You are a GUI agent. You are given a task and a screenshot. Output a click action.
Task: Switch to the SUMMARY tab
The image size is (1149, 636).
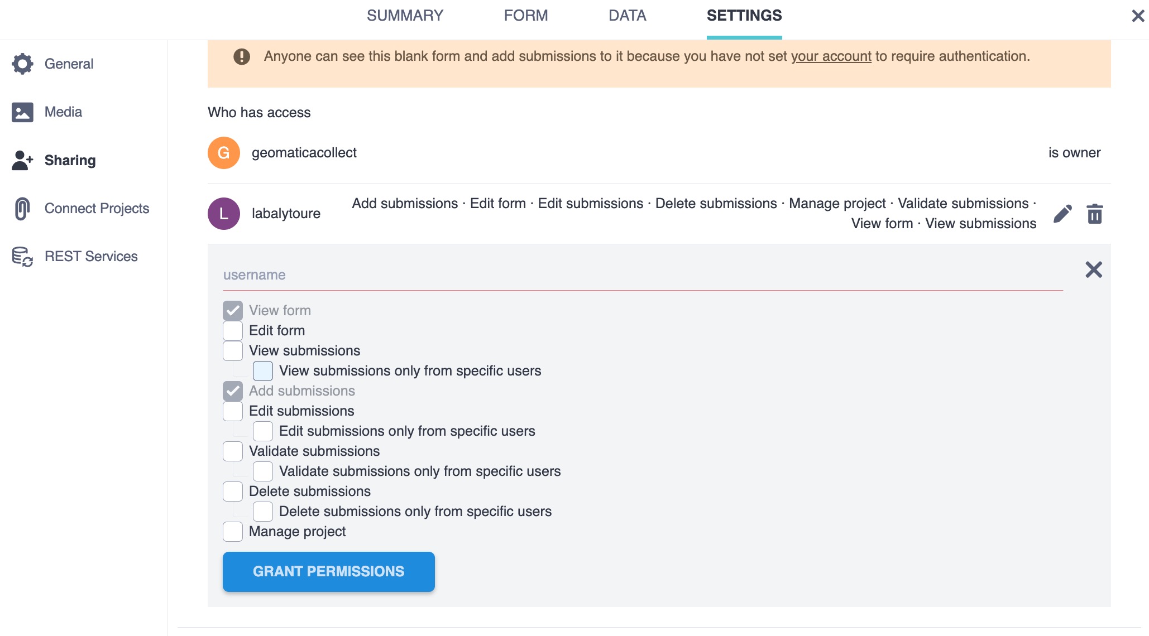pos(405,16)
